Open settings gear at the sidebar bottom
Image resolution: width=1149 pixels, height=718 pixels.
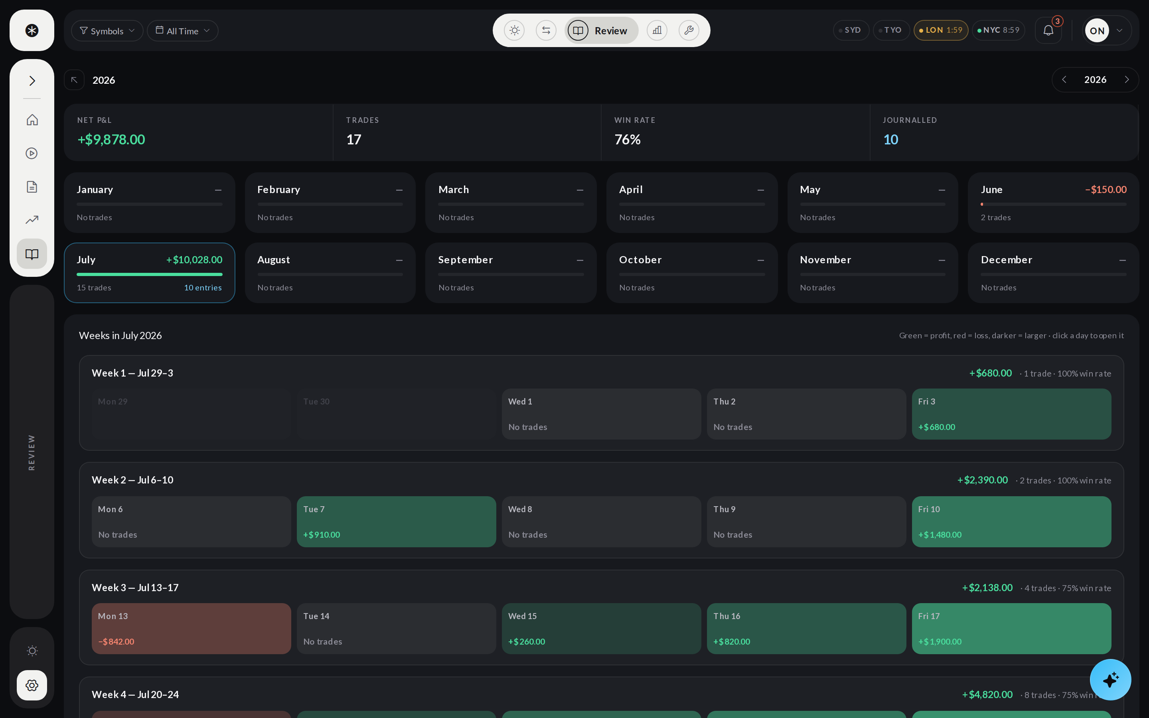pos(32,685)
